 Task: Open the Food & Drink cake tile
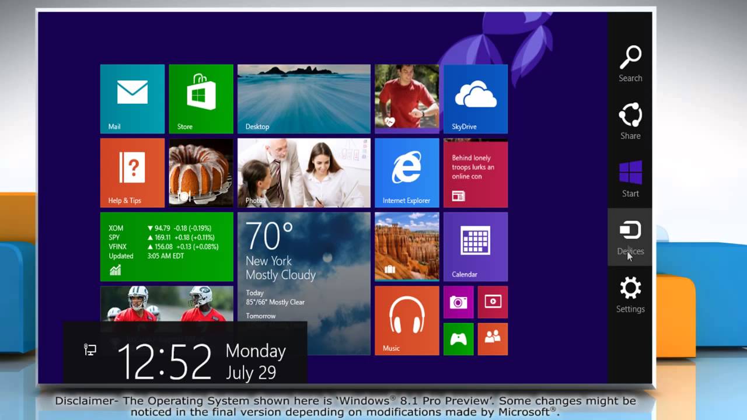(x=201, y=173)
